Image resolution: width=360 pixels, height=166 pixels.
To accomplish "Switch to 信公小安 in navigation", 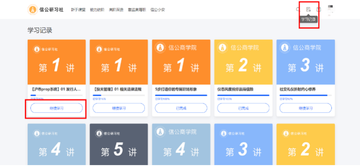I will pyautogui.click(x=157, y=10).
